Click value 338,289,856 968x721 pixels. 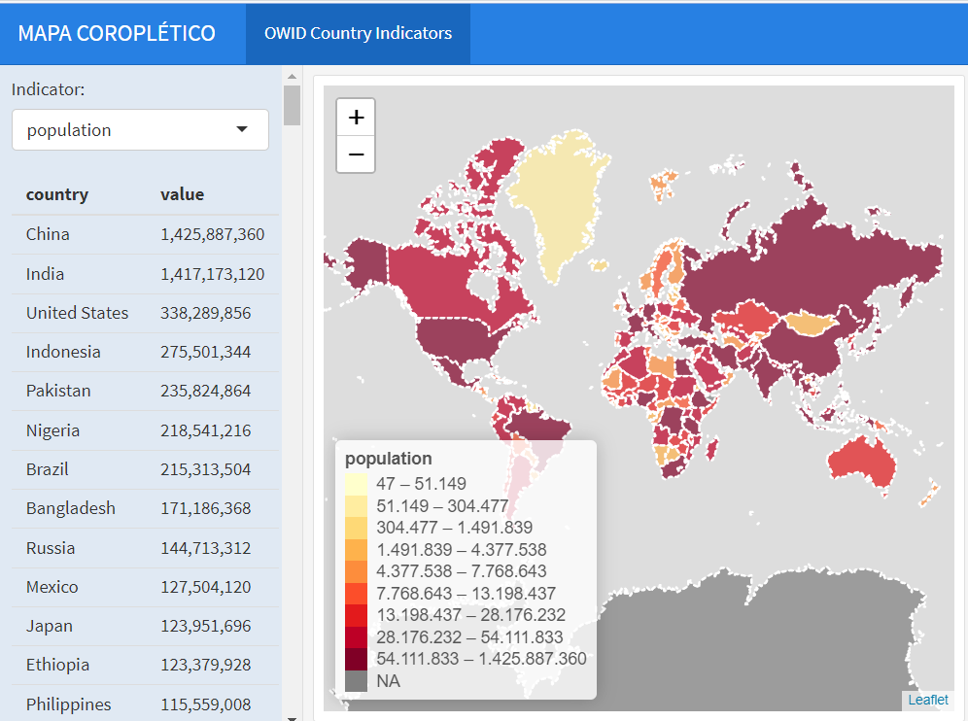pyautogui.click(x=206, y=313)
